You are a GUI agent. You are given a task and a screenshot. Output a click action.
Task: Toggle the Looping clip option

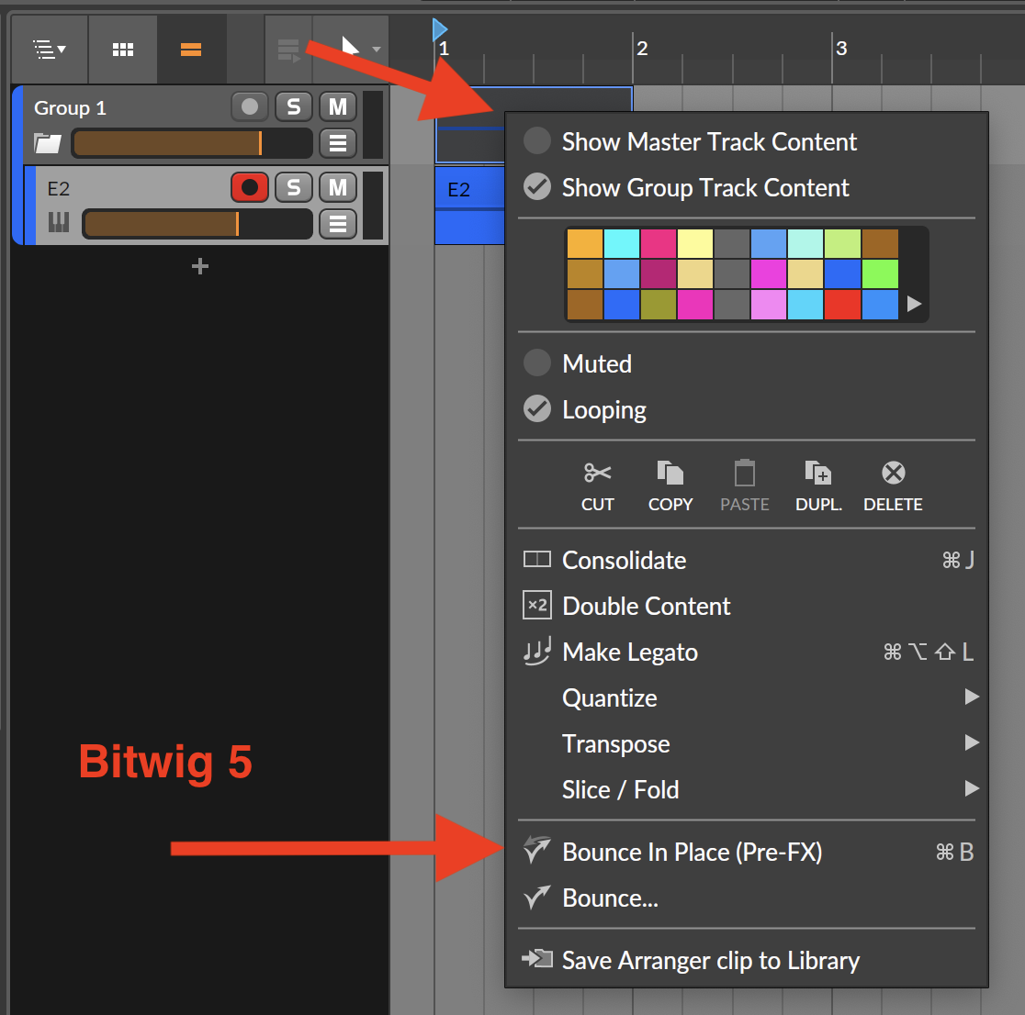click(747, 409)
